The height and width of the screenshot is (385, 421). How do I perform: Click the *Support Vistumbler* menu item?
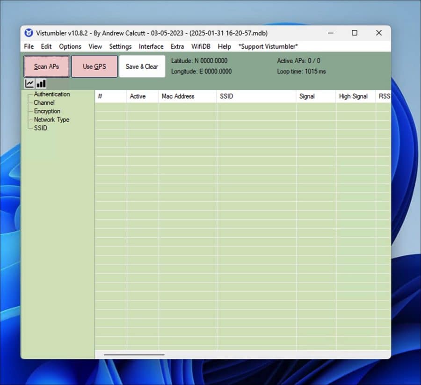click(268, 46)
